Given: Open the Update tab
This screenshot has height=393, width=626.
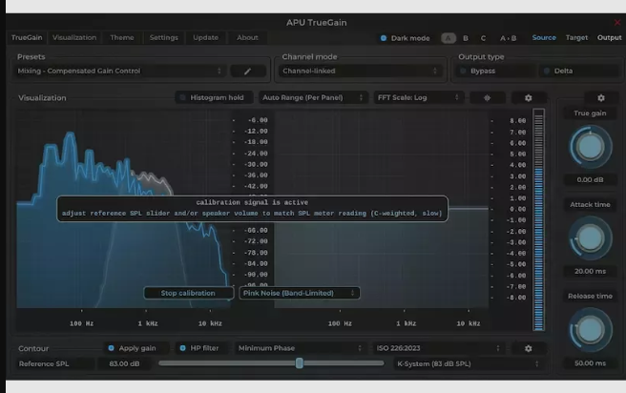Looking at the screenshot, I should coord(205,37).
